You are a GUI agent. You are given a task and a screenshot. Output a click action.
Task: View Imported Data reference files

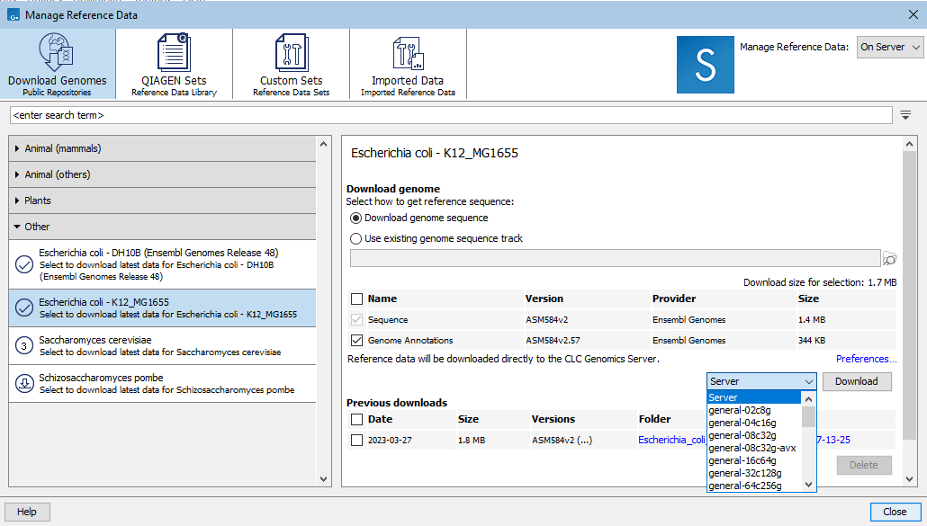408,63
